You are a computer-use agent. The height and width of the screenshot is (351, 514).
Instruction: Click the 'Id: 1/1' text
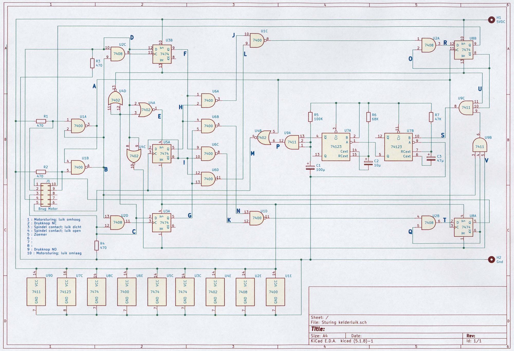[474, 341]
